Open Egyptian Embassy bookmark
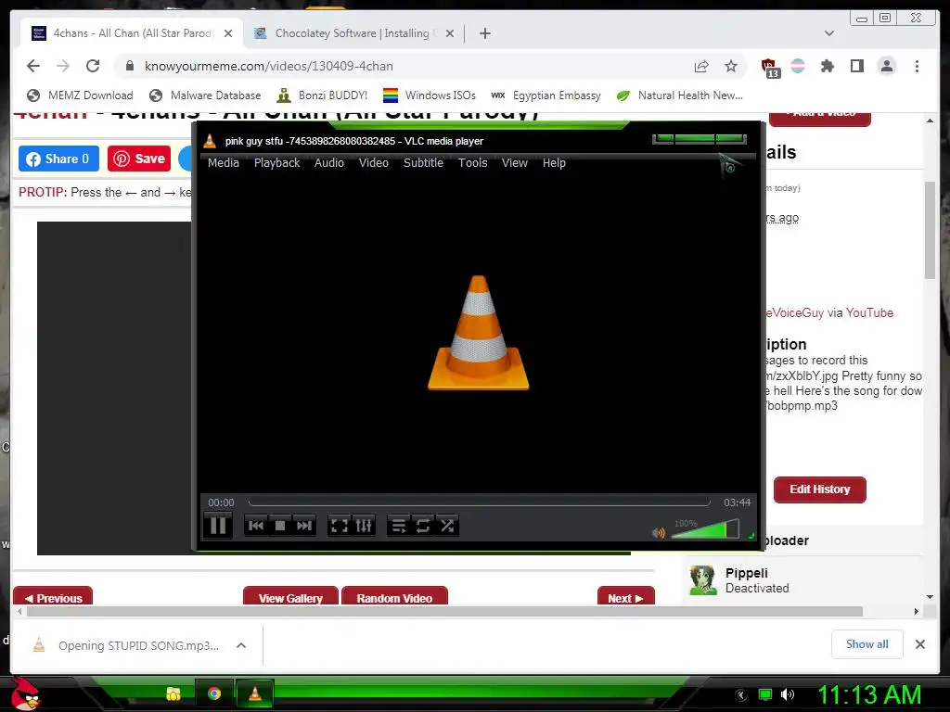 pyautogui.click(x=546, y=95)
